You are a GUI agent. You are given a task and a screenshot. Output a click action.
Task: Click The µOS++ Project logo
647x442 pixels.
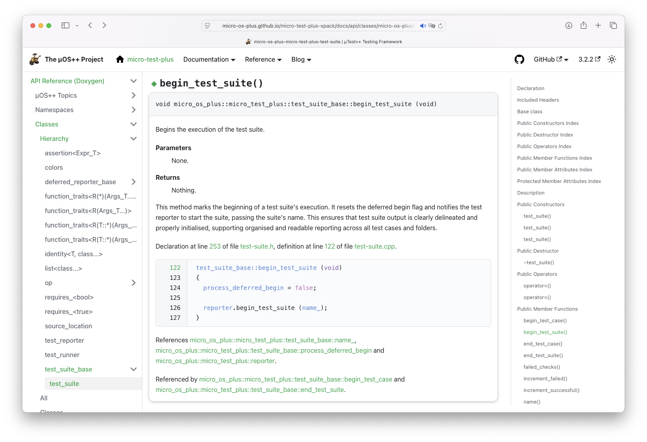click(x=66, y=59)
